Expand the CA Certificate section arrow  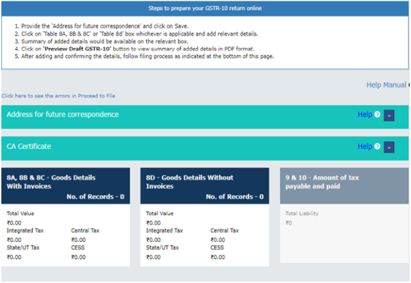(x=389, y=147)
